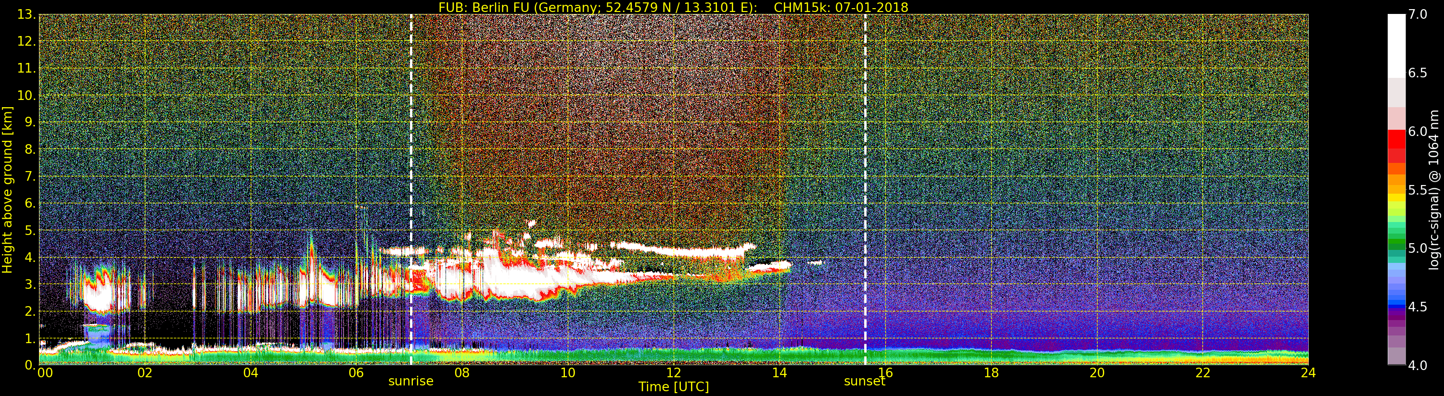This screenshot has width=1444, height=396.
Task: Click the '10' time axis tick label
Action: pos(568,373)
